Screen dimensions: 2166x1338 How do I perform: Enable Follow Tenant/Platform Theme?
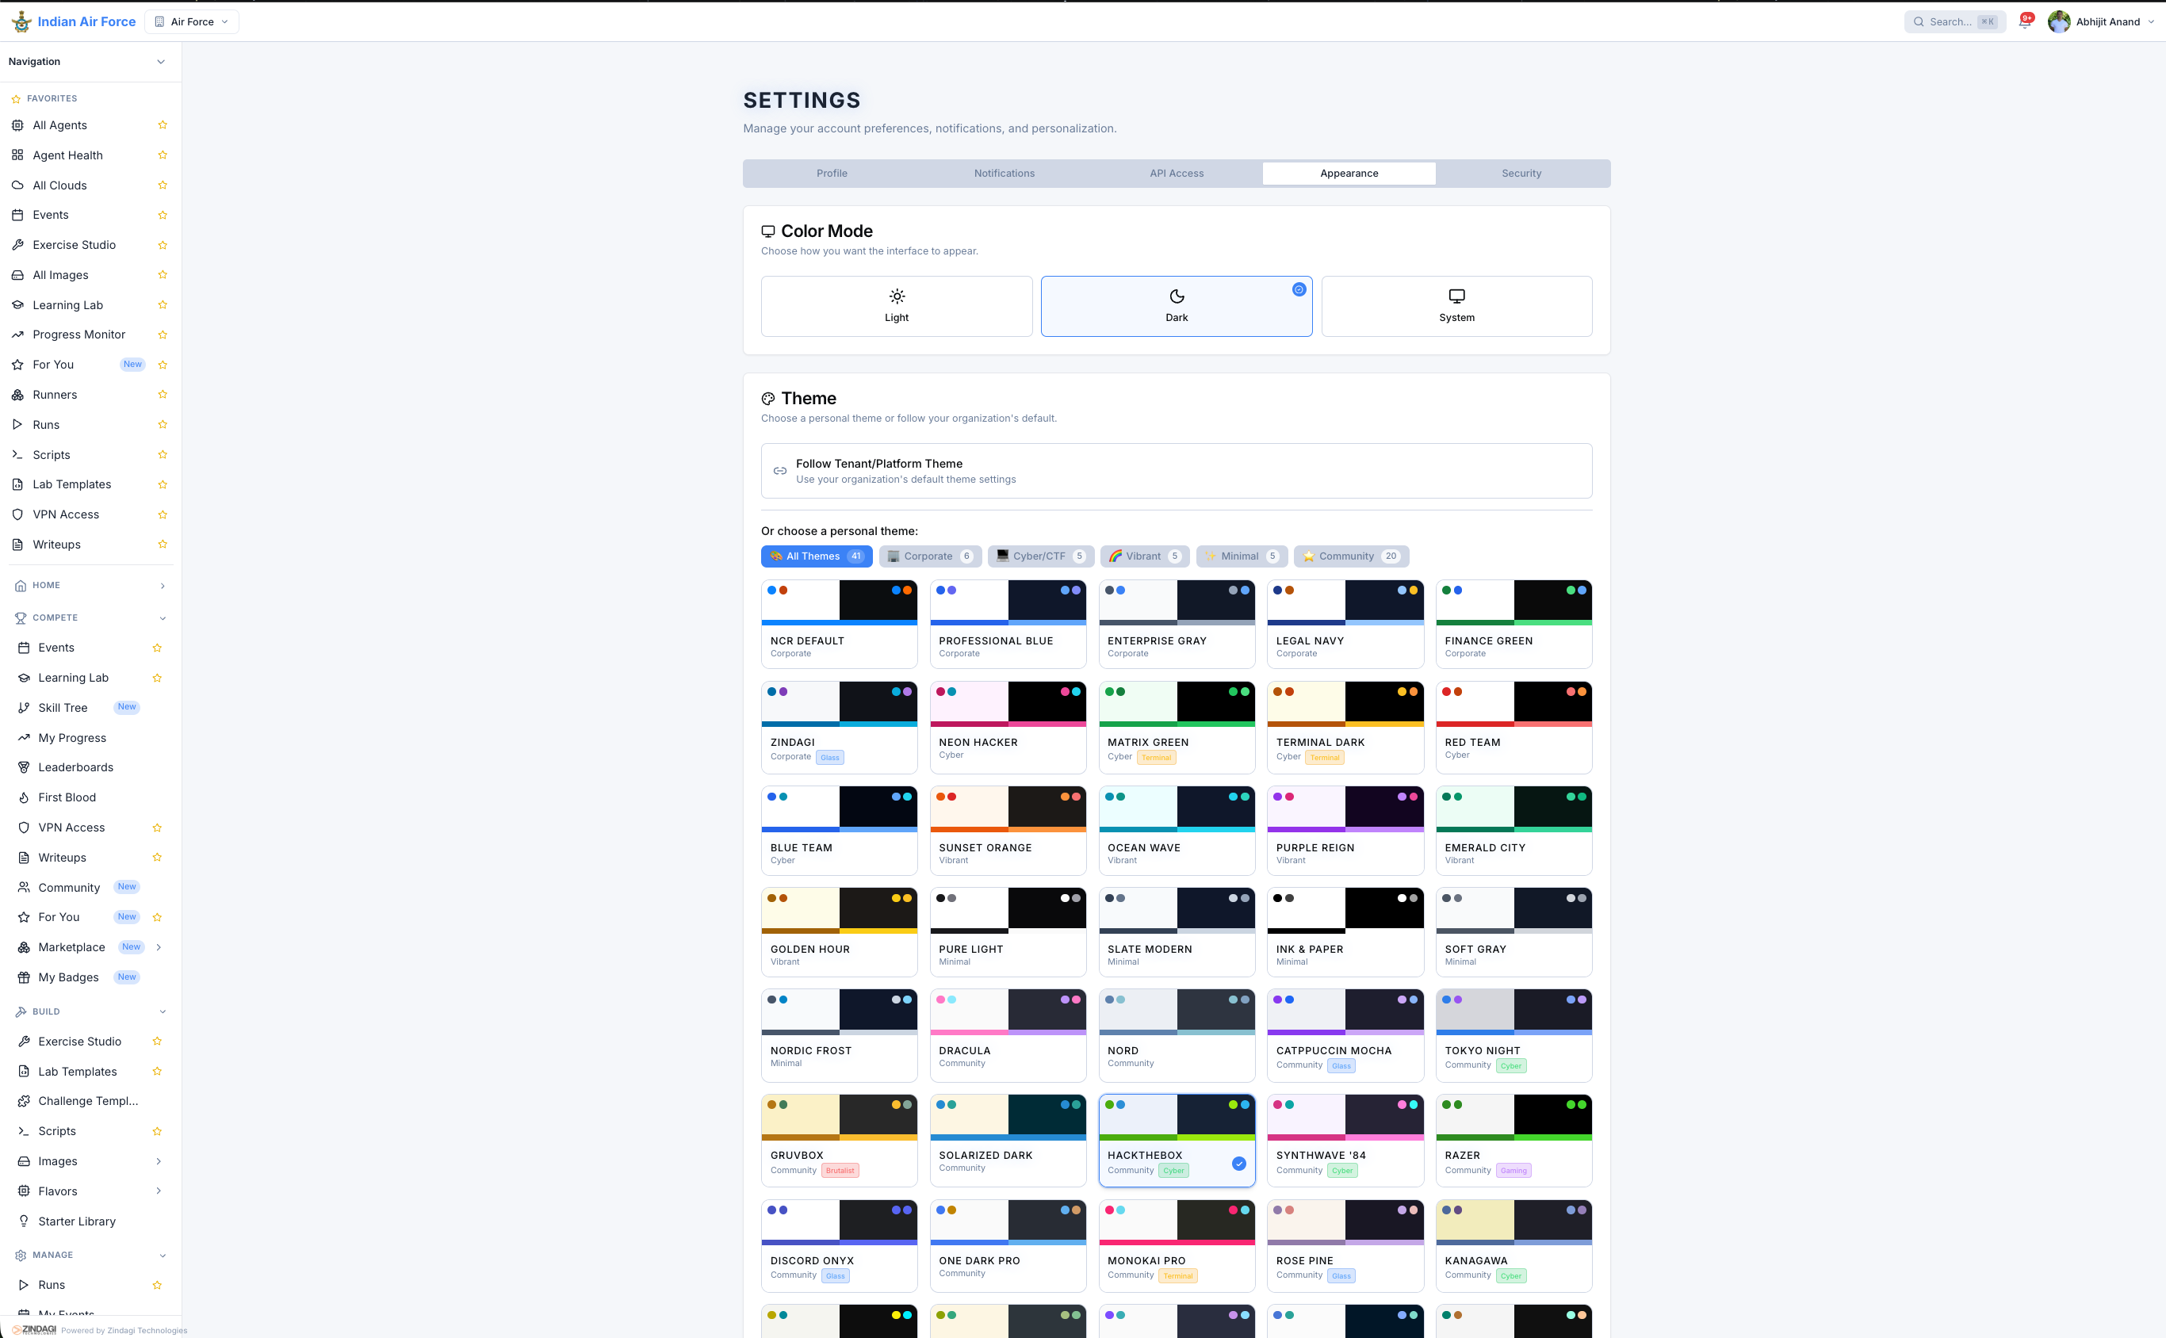click(x=1176, y=471)
